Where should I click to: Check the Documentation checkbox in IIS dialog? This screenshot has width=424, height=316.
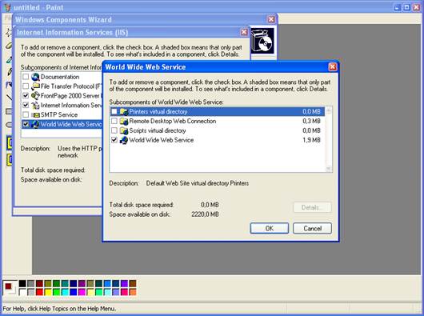point(26,77)
